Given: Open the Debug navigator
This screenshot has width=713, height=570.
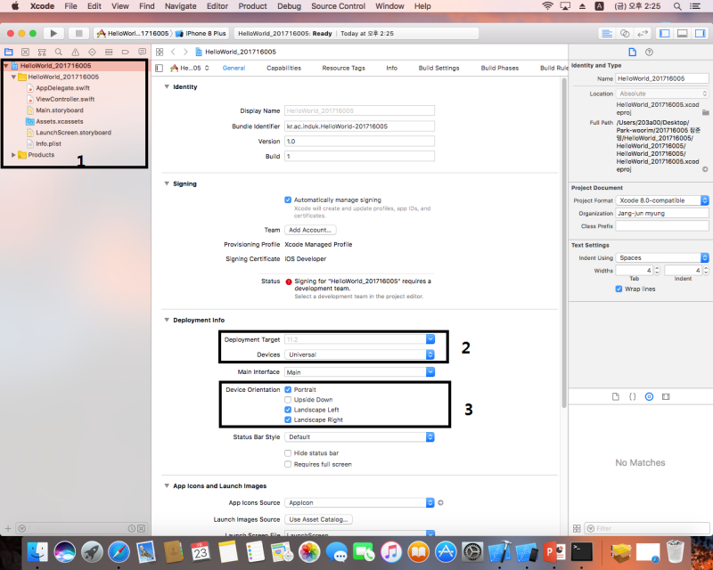Looking at the screenshot, I should (109, 52).
